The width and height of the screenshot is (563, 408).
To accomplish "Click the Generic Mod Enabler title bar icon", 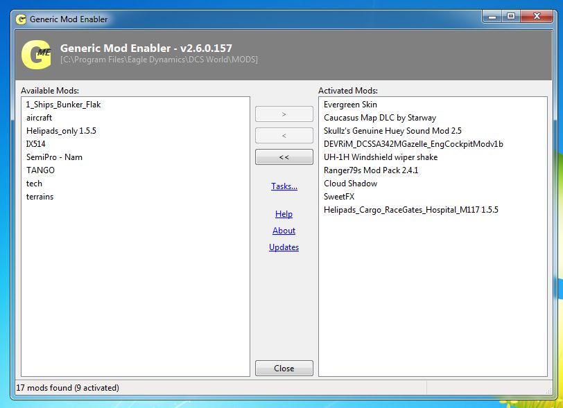I will coord(21,19).
